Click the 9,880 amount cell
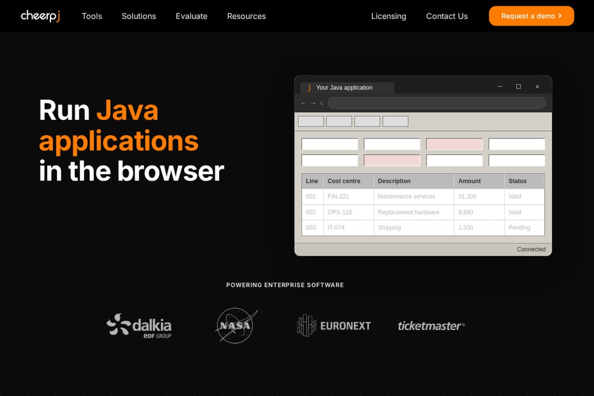 tap(479, 213)
